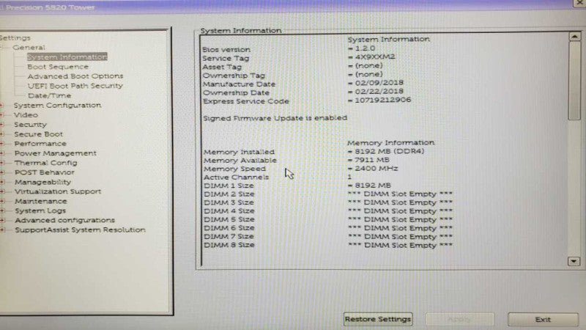Expand the Video category
This screenshot has width=586, height=330.
[x=2, y=115]
